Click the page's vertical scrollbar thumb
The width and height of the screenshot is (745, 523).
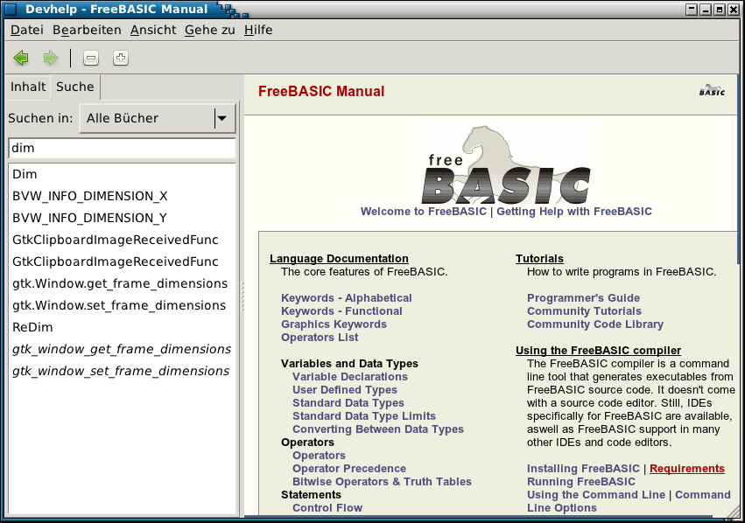[x=738, y=169]
